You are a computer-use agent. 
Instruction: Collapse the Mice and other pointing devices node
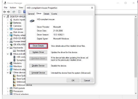[8, 54]
